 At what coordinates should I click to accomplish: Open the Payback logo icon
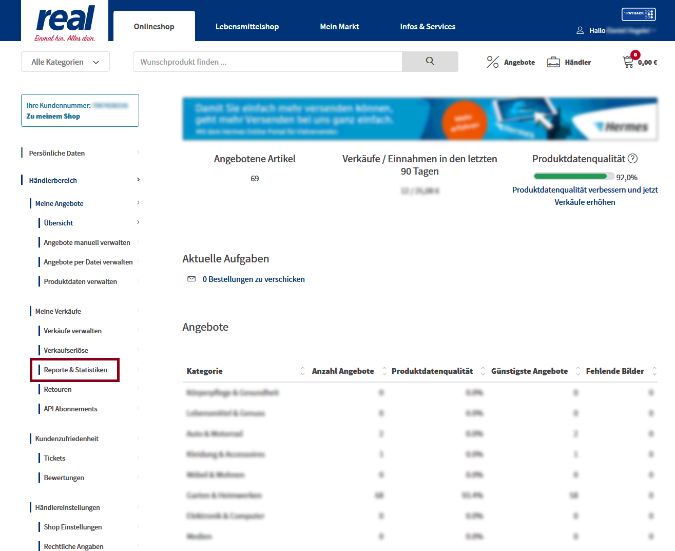(639, 14)
